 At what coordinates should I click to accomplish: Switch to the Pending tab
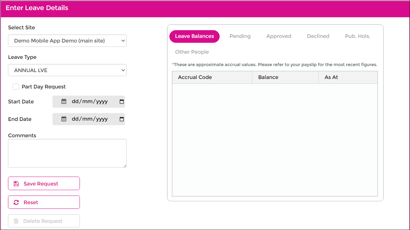point(240,36)
